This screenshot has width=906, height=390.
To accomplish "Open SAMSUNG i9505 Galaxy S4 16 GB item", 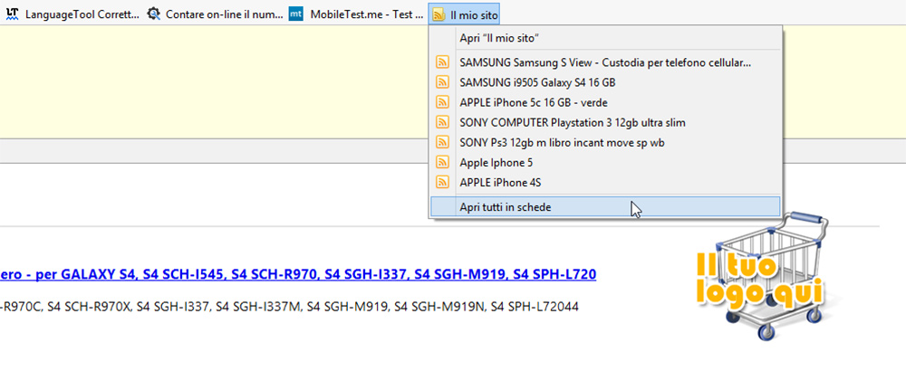I will click(605, 82).
